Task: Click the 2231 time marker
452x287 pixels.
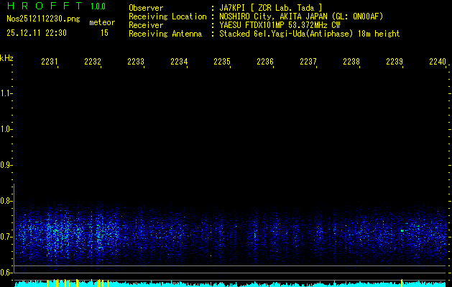Action: tap(50, 62)
